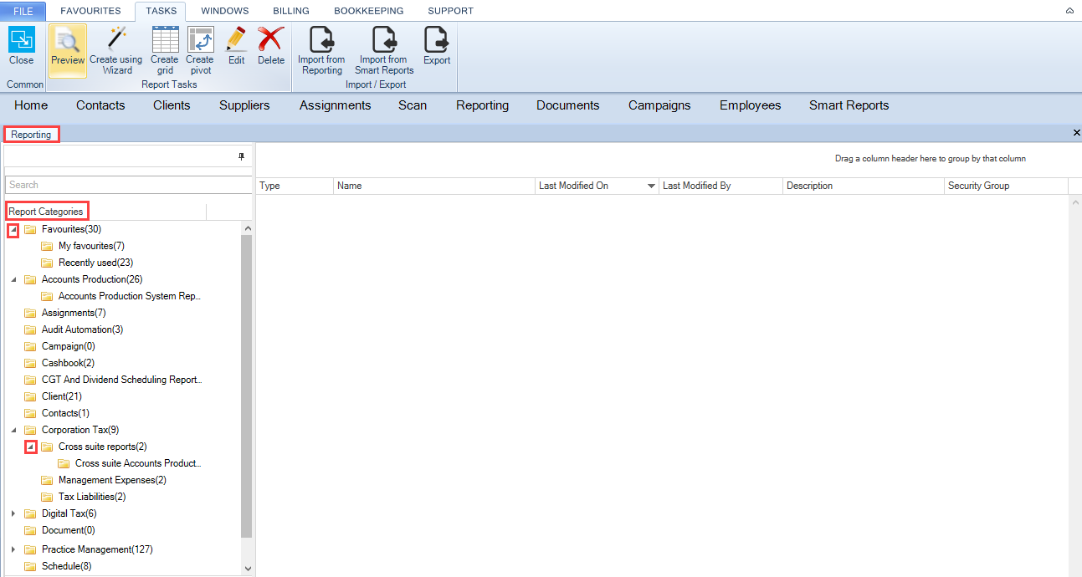Select Schedule(8) category
1082x577 pixels.
pos(67,566)
